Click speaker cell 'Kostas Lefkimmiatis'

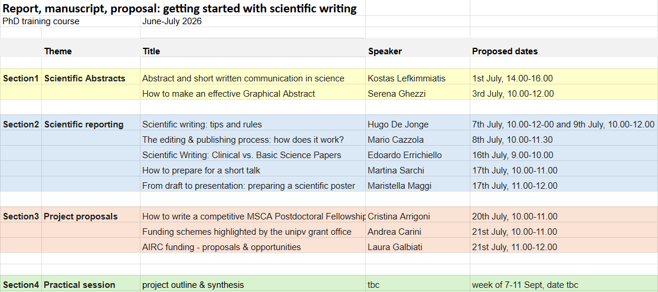click(x=406, y=78)
